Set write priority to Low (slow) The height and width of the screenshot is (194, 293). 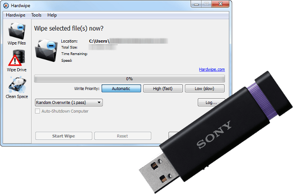[x=204, y=89]
